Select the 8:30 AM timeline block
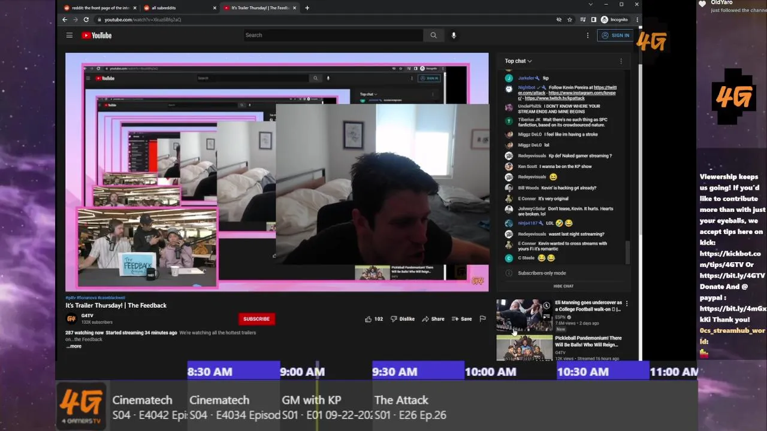This screenshot has height=431, width=767. pos(234,372)
